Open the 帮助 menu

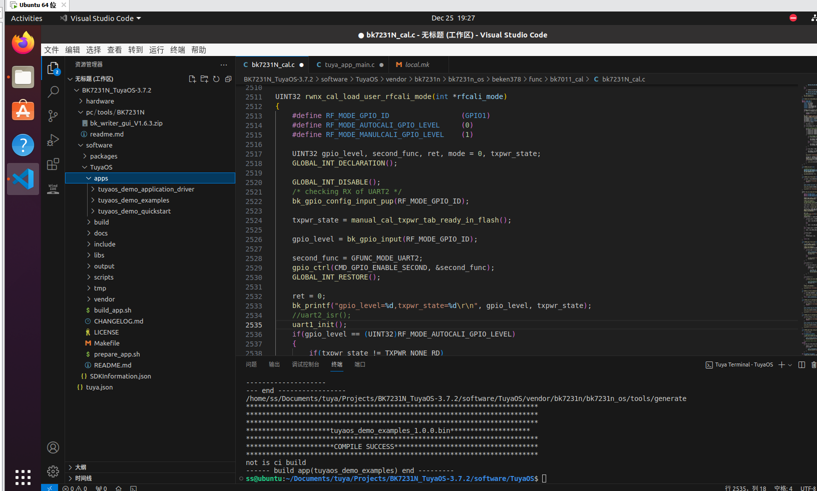click(x=199, y=49)
